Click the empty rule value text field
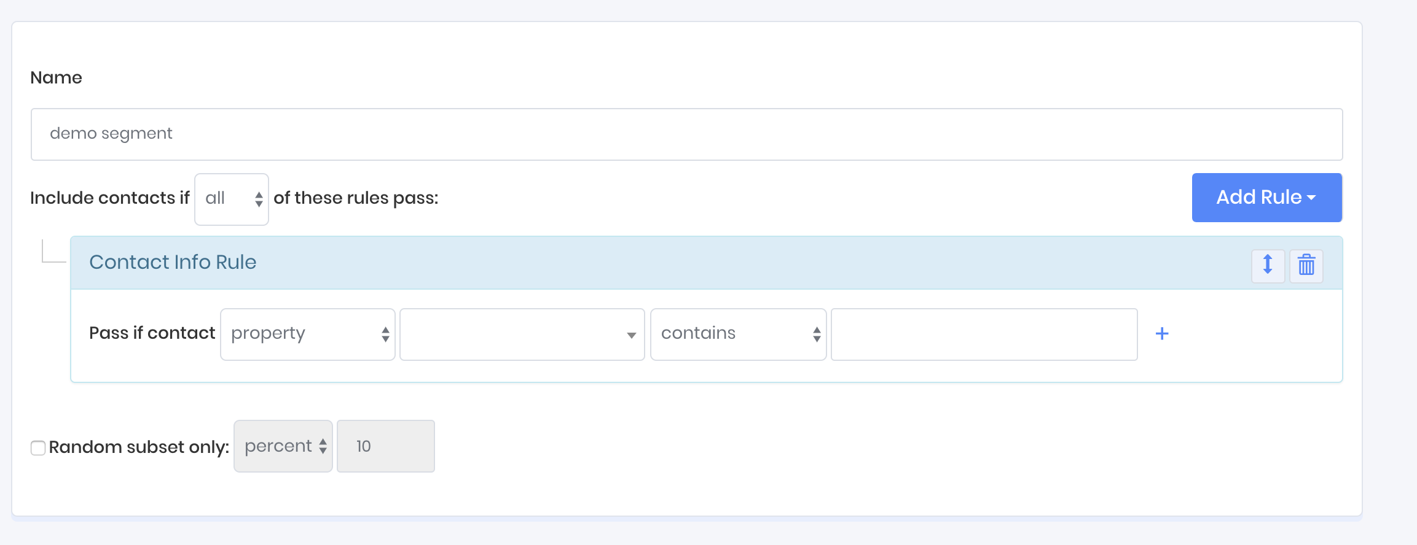 (984, 334)
